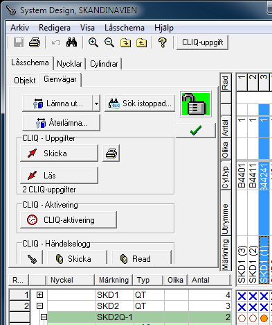Viewport: 272px width, 325px height.
Task: Select cylinder column SKD1 (2)
Action: [x=253, y=260]
